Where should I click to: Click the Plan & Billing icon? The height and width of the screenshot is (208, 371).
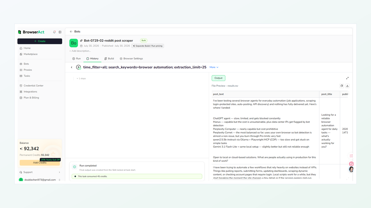point(21,98)
